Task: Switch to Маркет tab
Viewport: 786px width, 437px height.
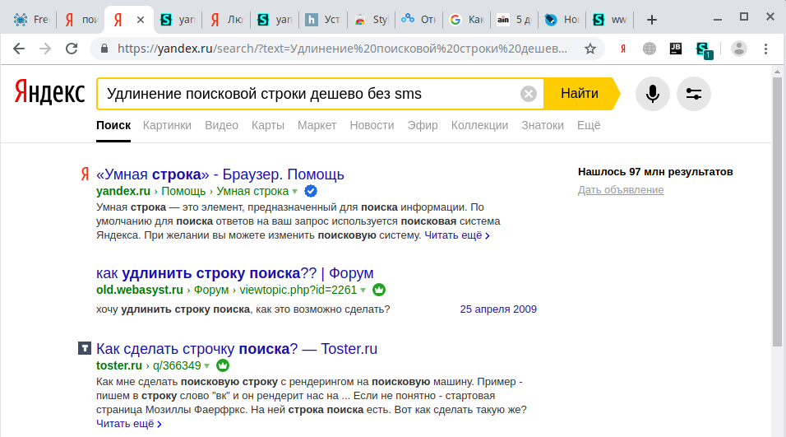Action: coord(317,125)
